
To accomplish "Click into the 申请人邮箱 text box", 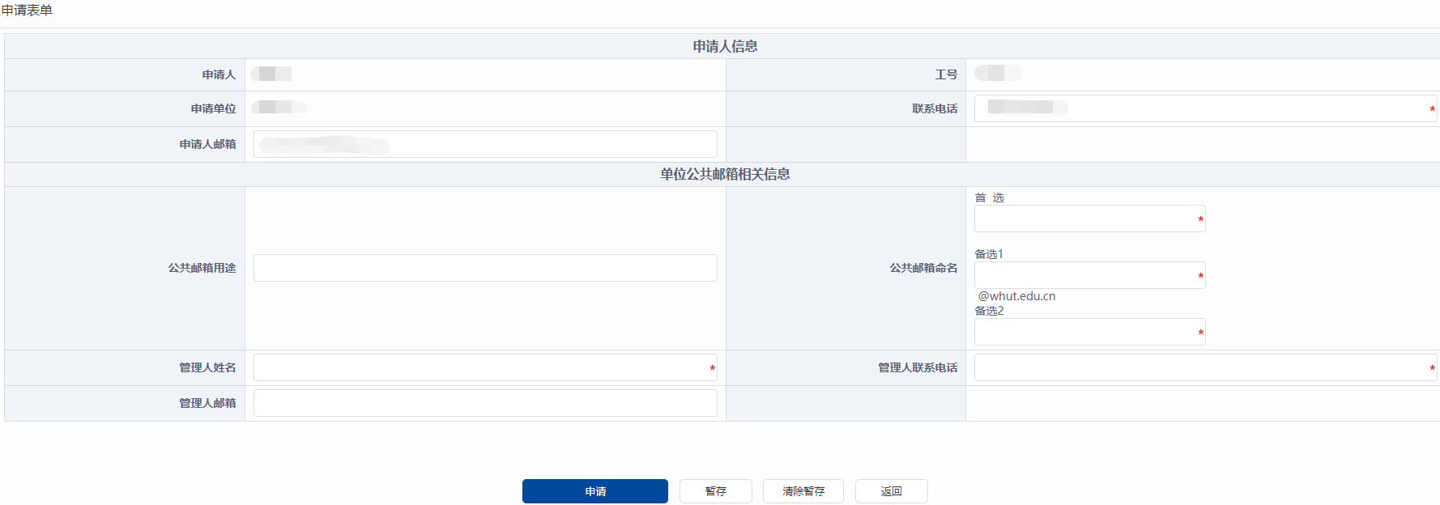I will coord(484,144).
